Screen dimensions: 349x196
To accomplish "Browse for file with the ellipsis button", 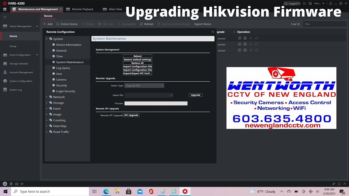I will pos(171,95).
